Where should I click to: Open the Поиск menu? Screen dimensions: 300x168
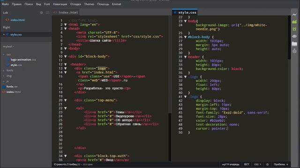(x=29, y=4)
